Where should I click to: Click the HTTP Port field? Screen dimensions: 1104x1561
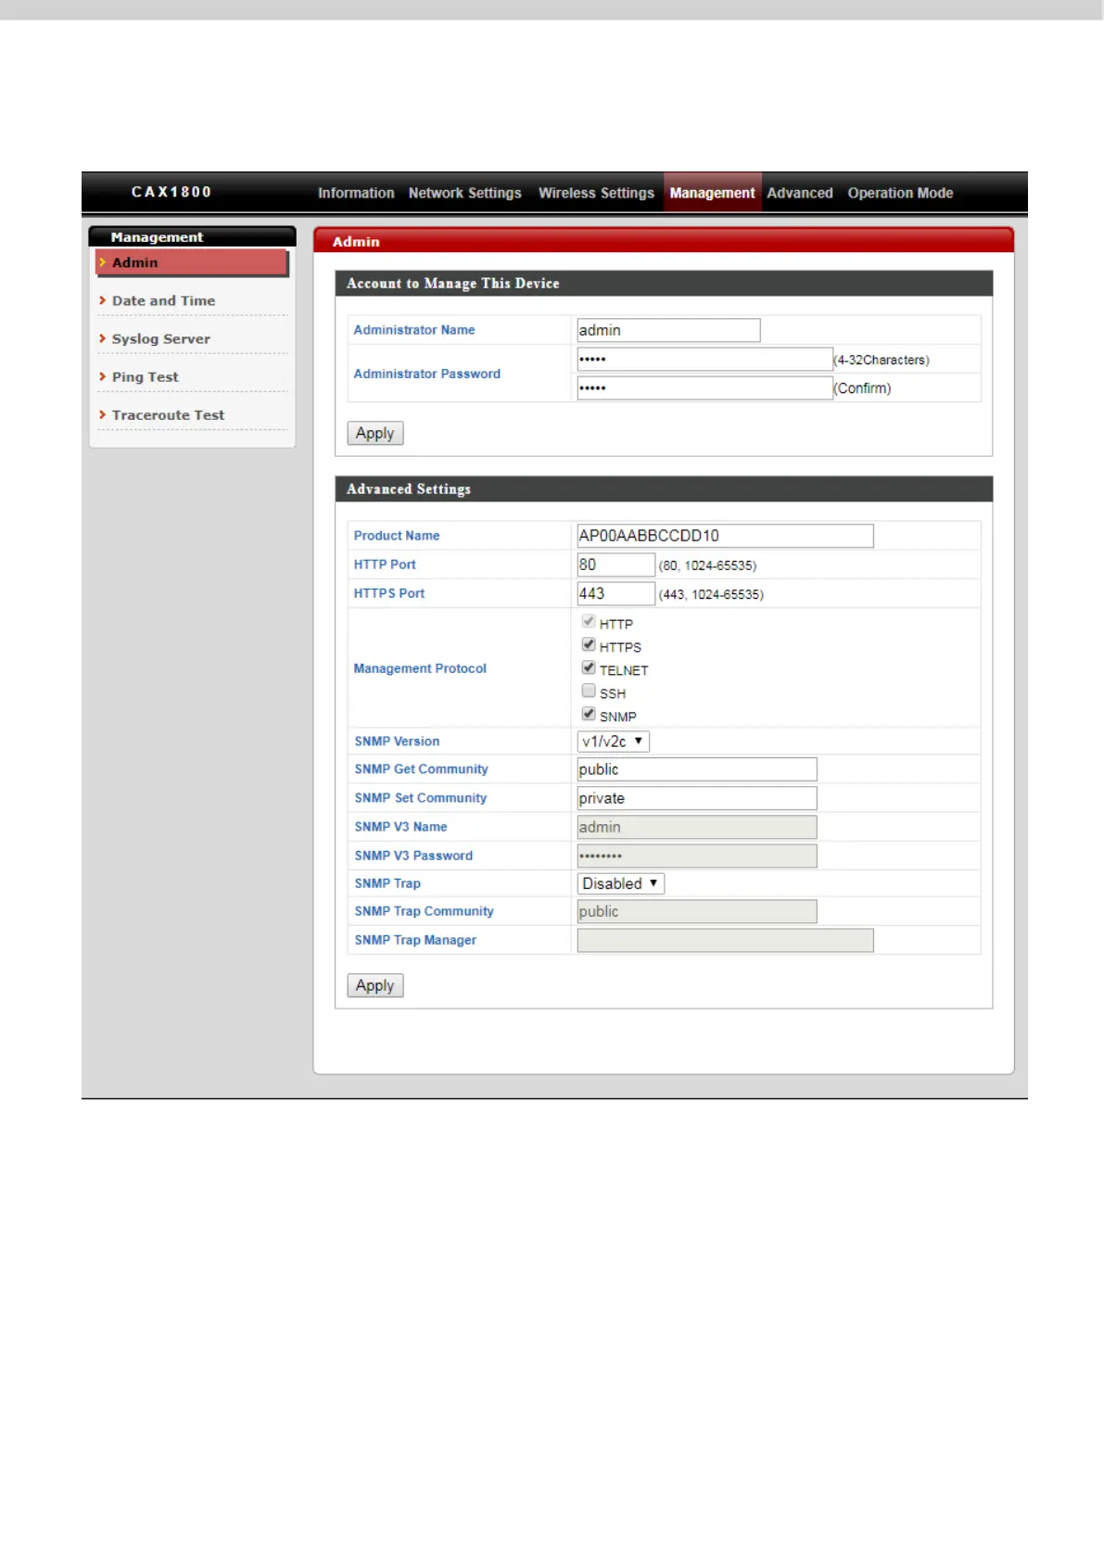[615, 565]
